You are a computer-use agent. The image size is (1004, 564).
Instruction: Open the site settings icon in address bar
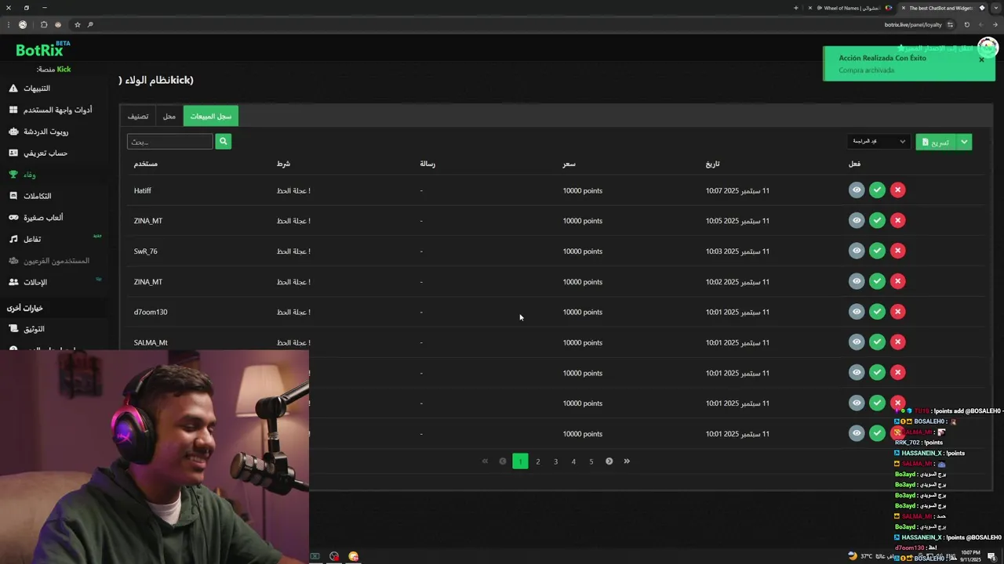(950, 24)
